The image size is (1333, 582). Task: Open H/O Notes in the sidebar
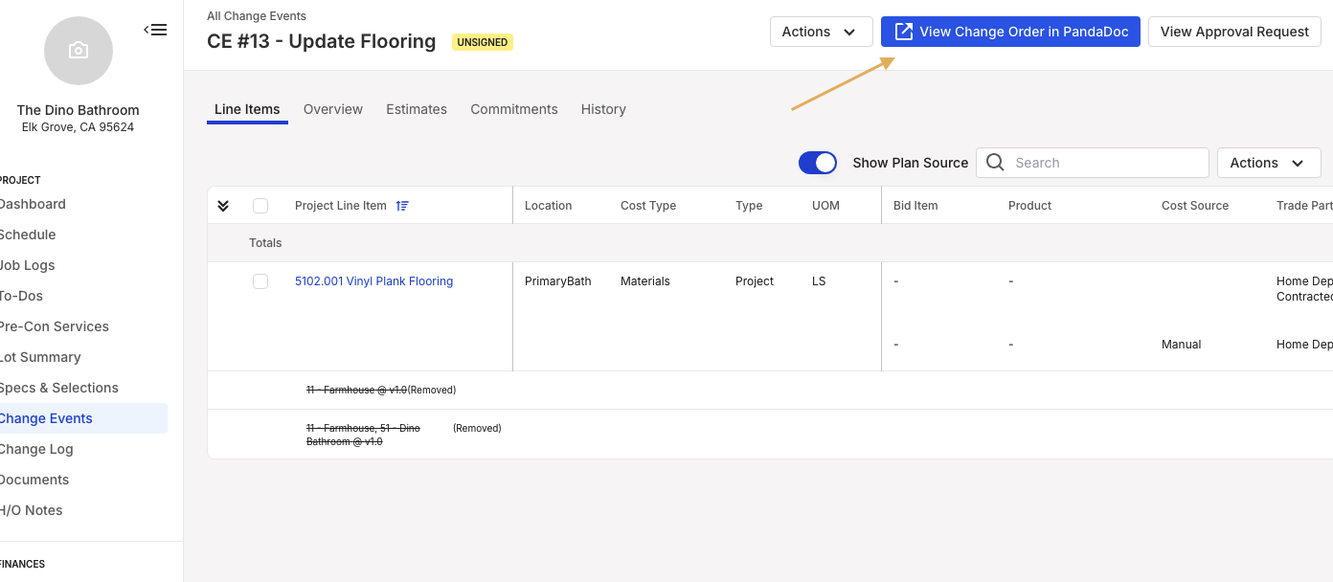pyautogui.click(x=32, y=510)
